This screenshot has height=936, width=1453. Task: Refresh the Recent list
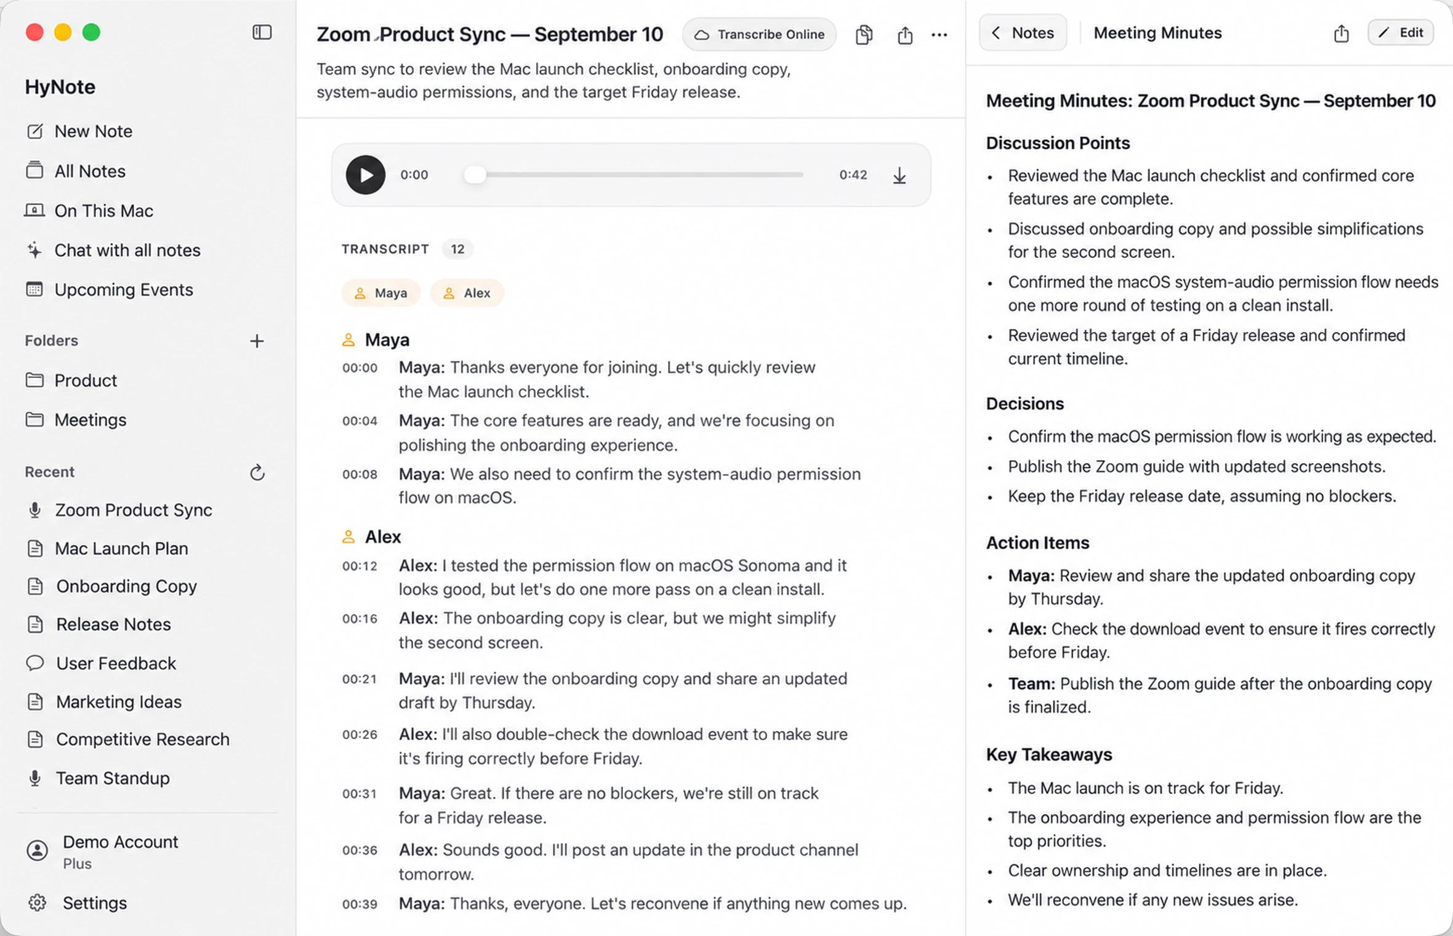tap(257, 472)
